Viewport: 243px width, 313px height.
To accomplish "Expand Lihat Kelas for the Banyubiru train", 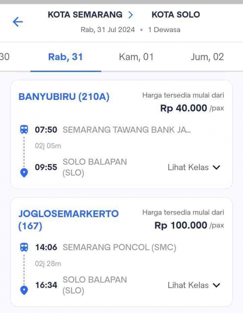I will coord(195,167).
